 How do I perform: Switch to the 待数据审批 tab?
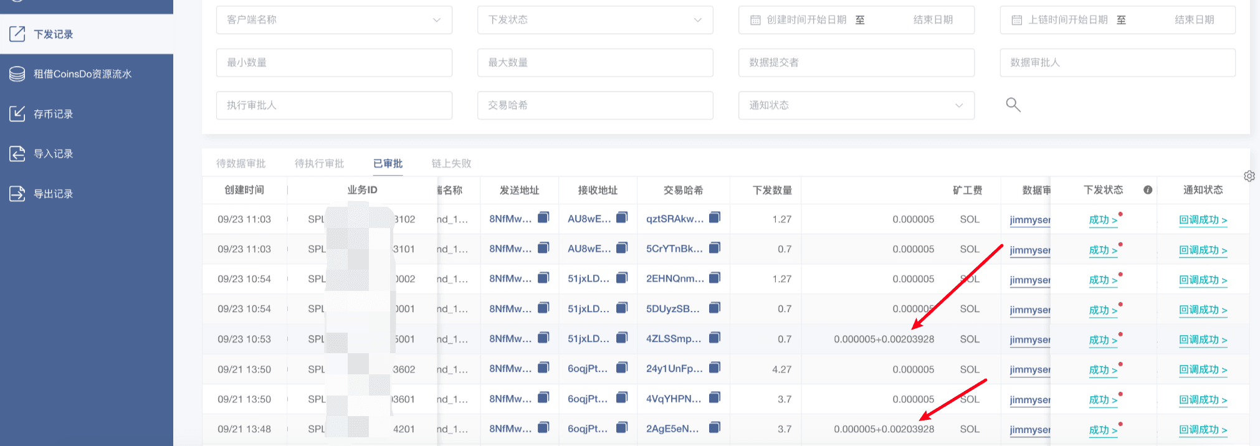tap(241, 163)
